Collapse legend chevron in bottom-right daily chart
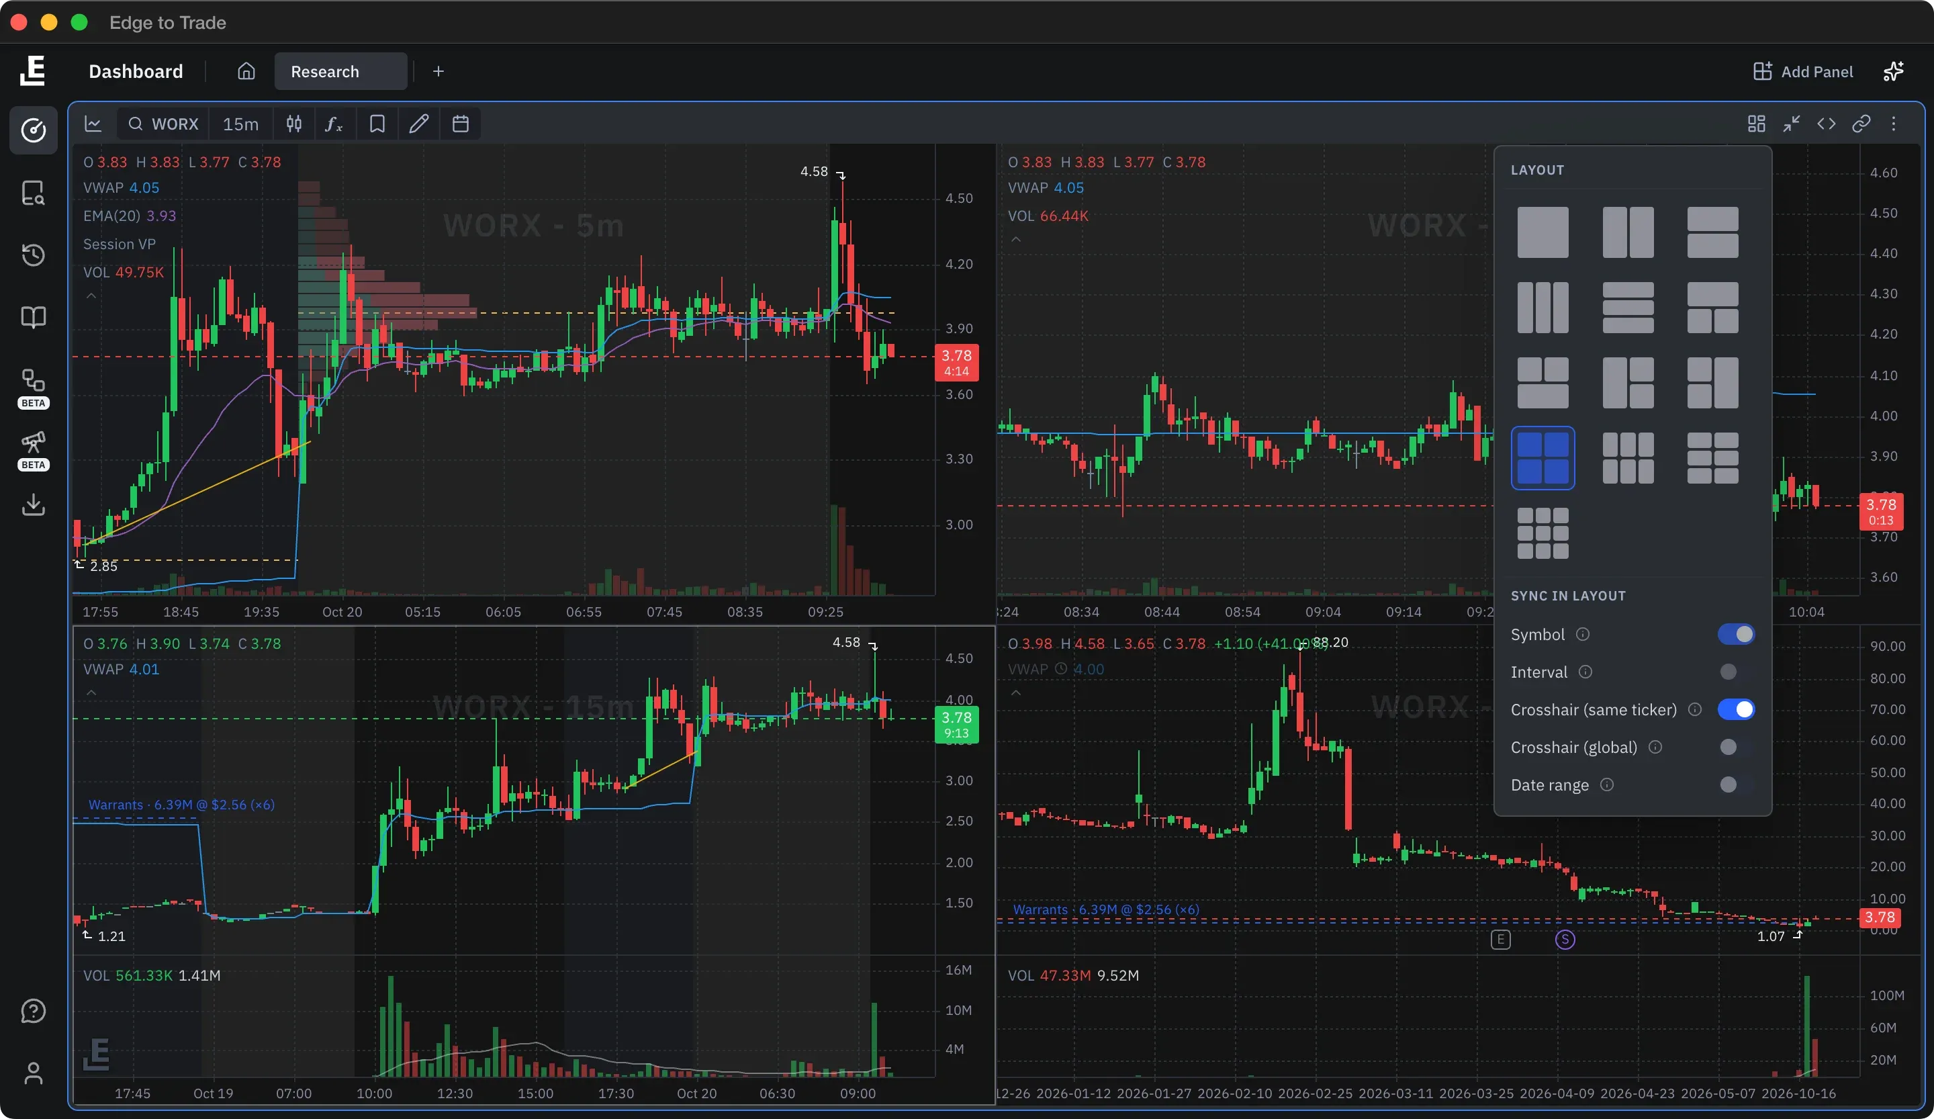The width and height of the screenshot is (1934, 1119). click(x=1016, y=692)
